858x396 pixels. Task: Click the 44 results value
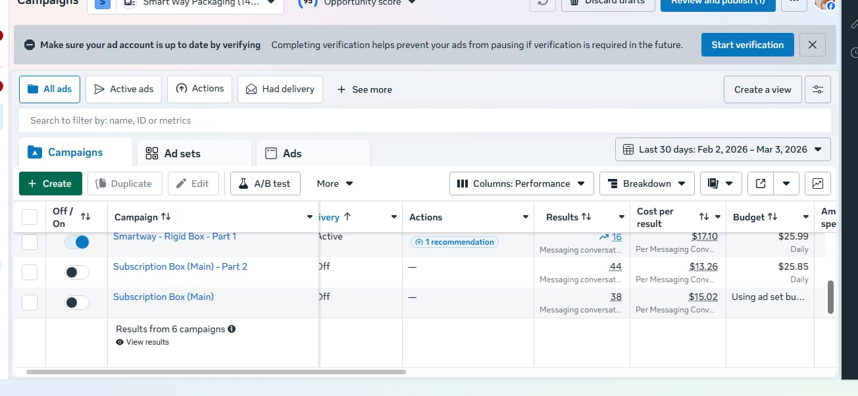[616, 266]
